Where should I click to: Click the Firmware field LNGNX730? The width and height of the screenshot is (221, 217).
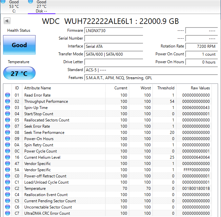pos(113,30)
